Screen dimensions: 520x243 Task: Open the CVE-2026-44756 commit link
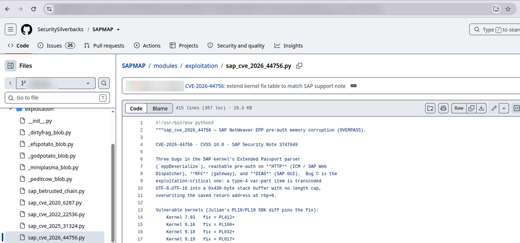[205, 86]
